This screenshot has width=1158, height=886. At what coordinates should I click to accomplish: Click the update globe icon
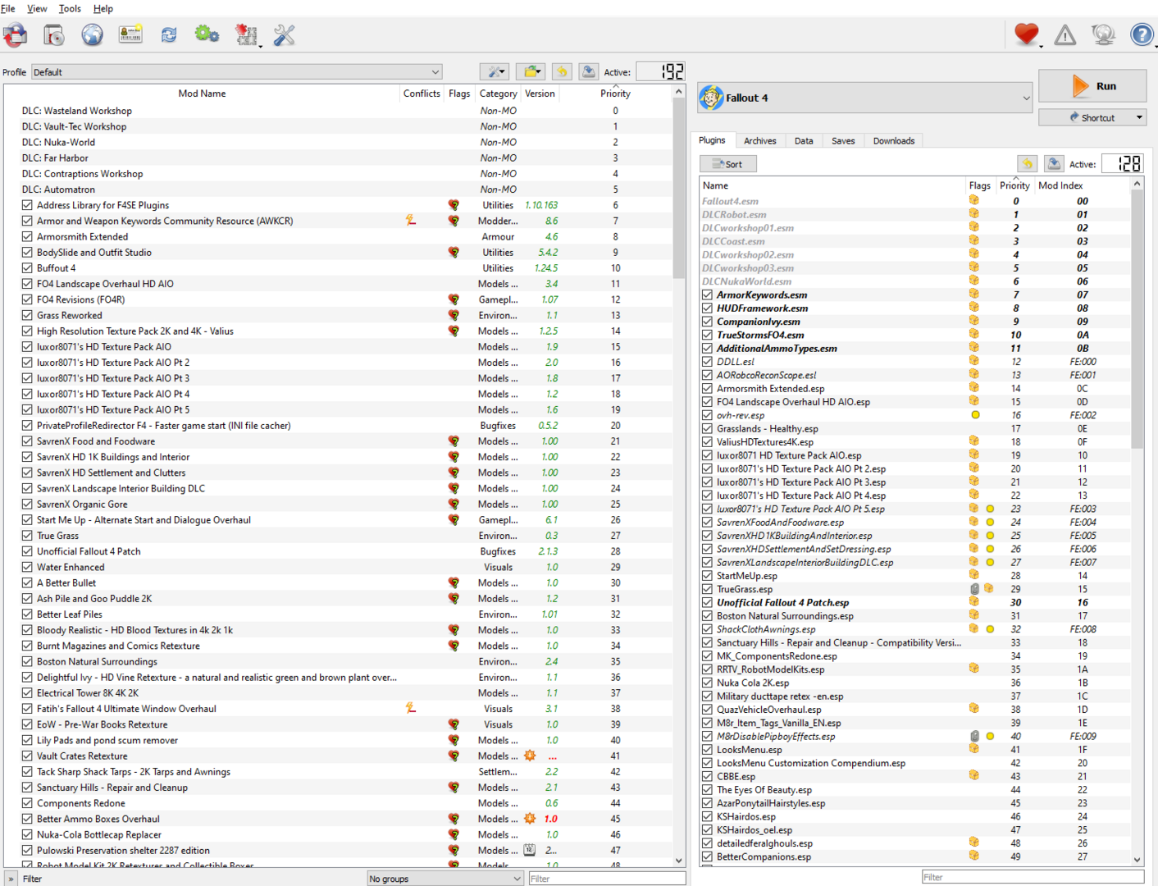(x=1103, y=35)
